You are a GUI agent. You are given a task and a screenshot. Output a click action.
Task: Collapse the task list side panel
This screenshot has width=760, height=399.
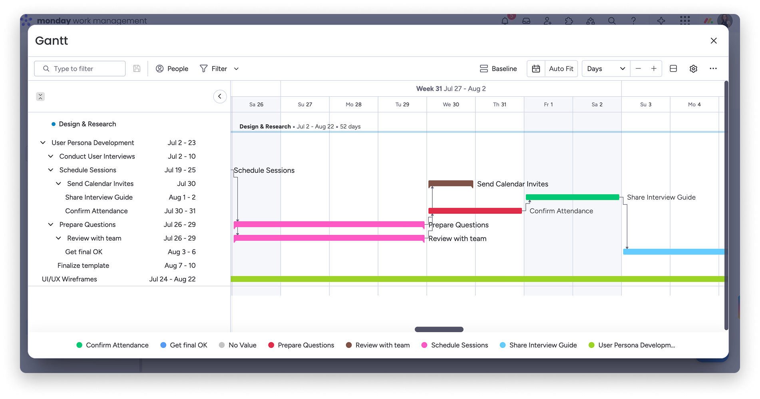(x=220, y=96)
